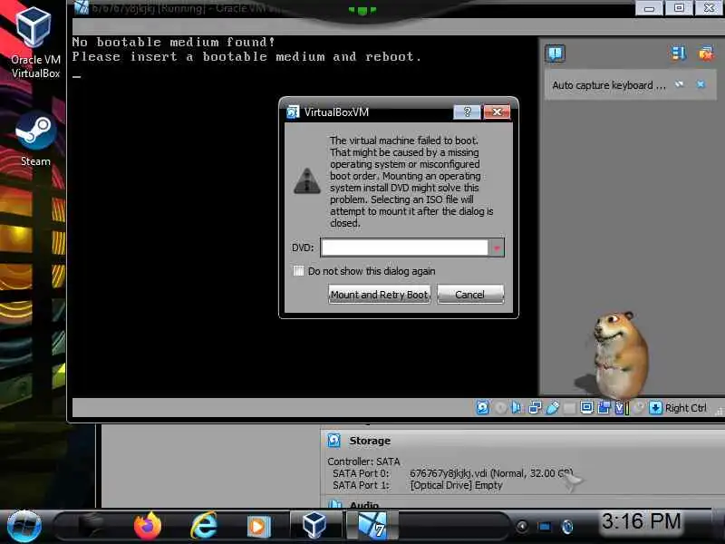Click the remove-finished notifications icon

click(706, 53)
